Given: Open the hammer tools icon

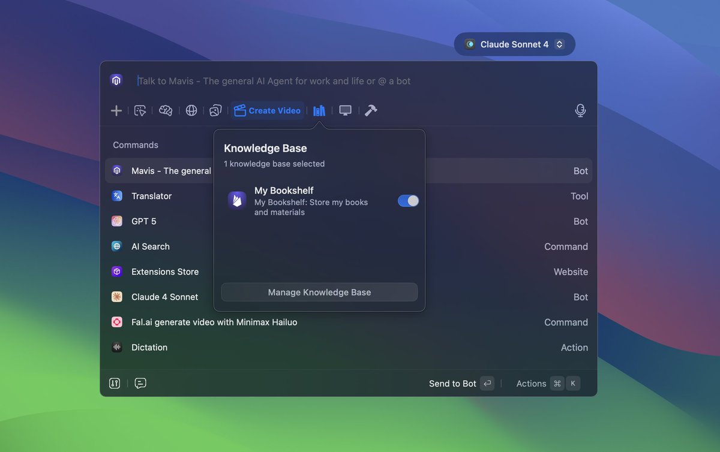Looking at the screenshot, I should (371, 110).
